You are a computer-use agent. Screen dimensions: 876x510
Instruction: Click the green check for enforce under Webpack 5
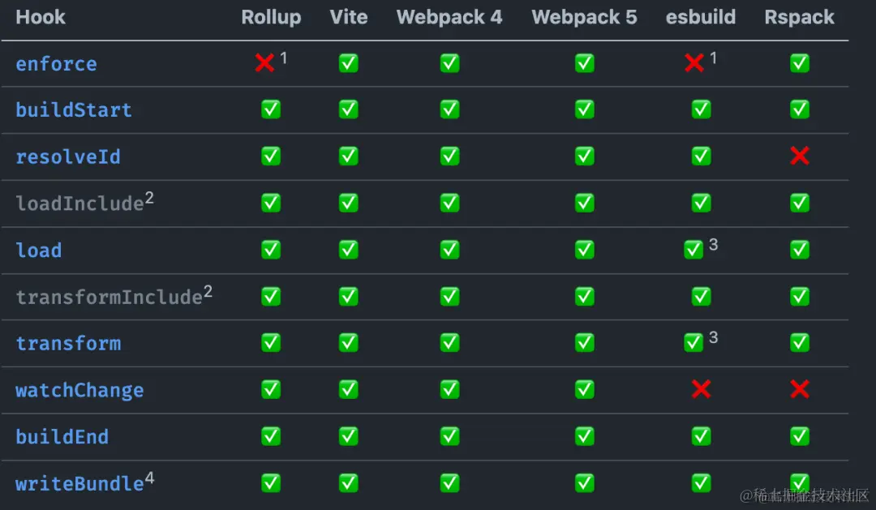tap(585, 63)
